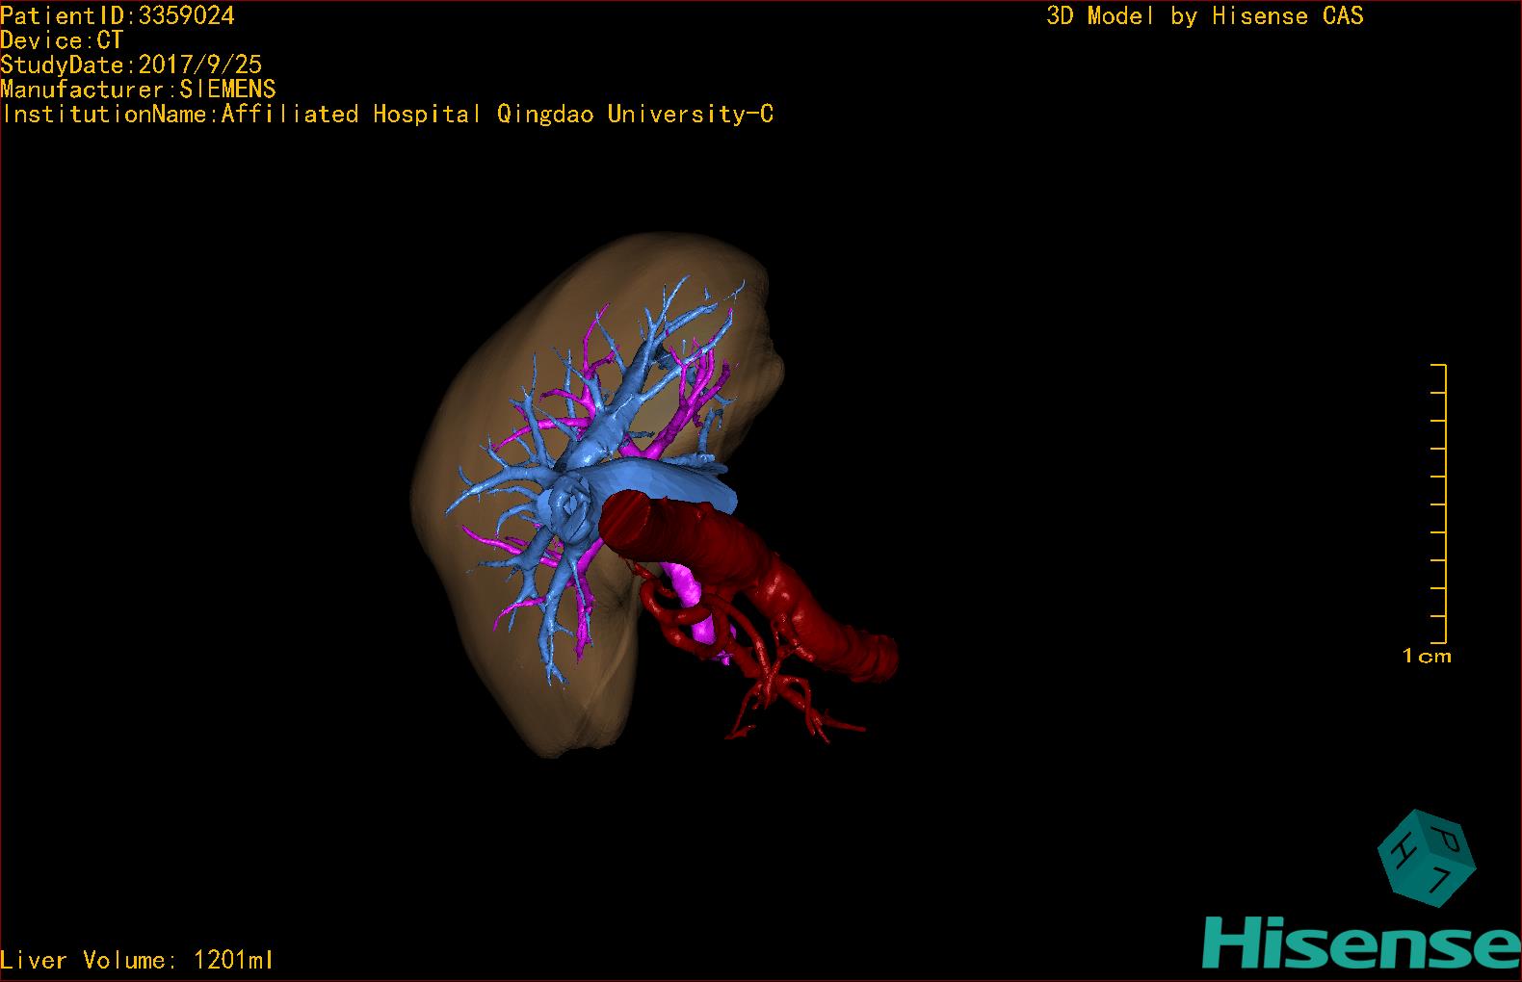1522x982 pixels.
Task: Click the 1cm scale label
Action: tap(1427, 657)
